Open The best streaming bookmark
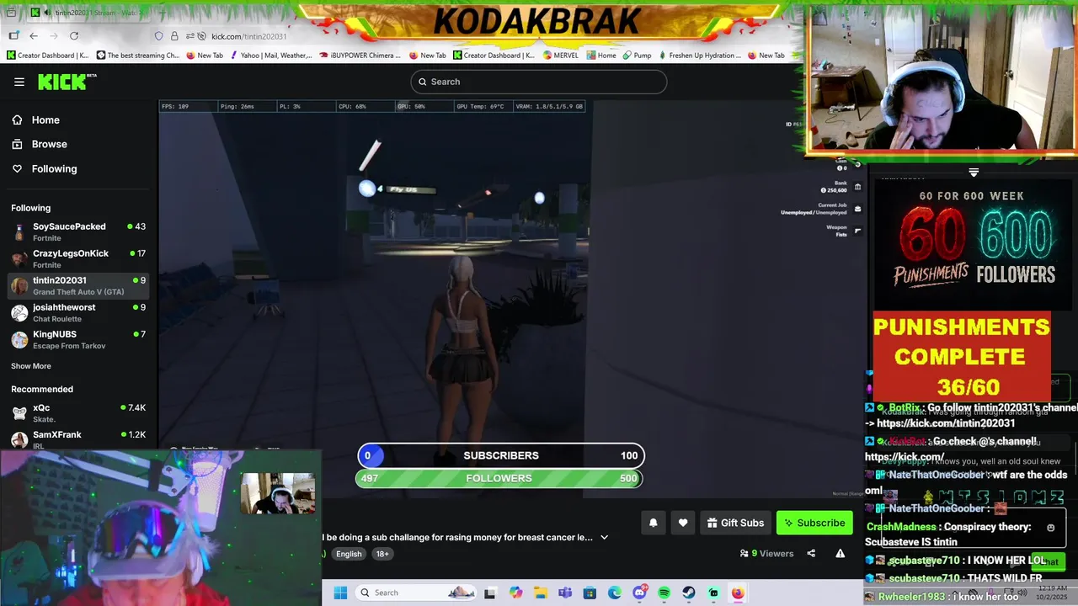 (x=137, y=56)
